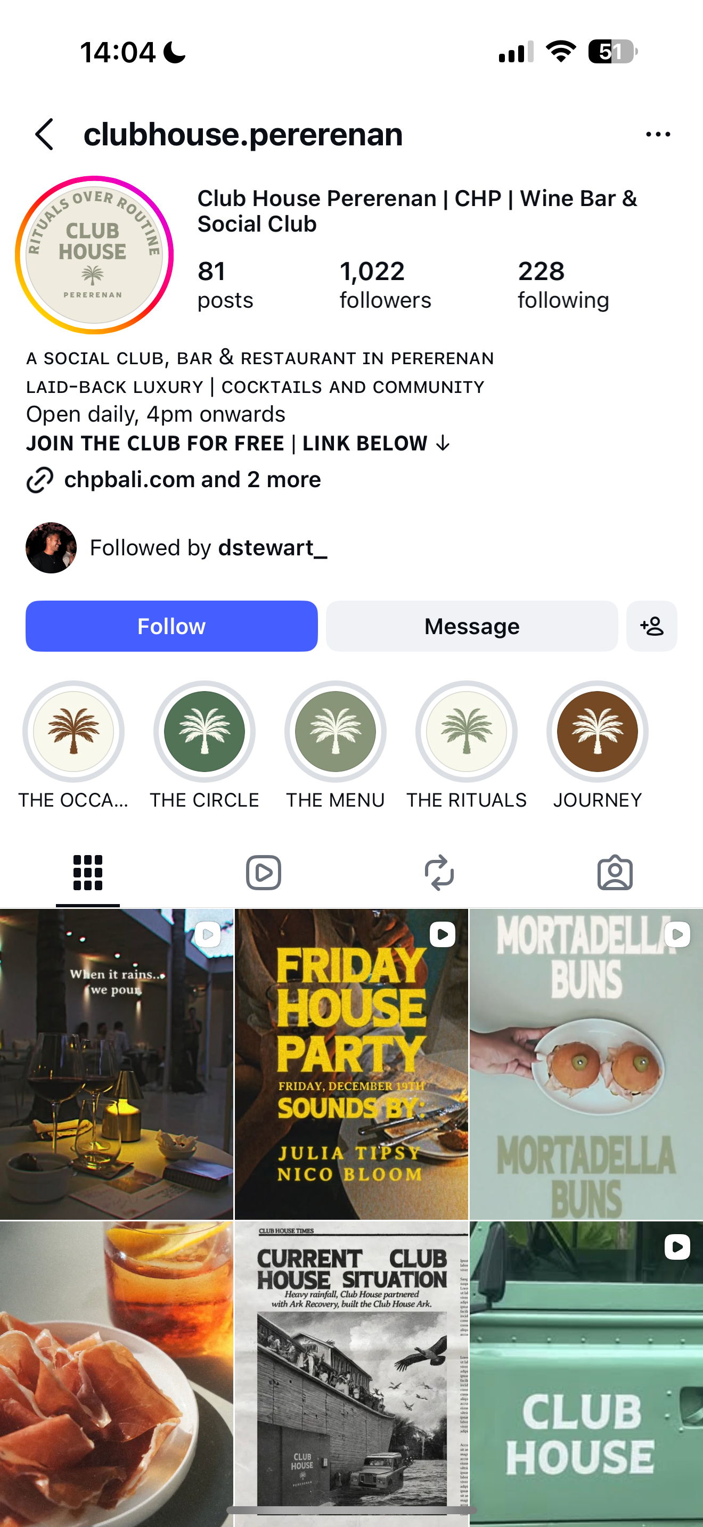703x1527 pixels.
Task: Follow the clubhouse.pererenan account
Action: click(x=171, y=626)
